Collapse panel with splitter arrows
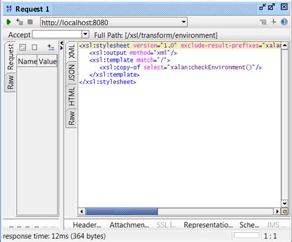This screenshot has width=292, height=242. [61, 45]
